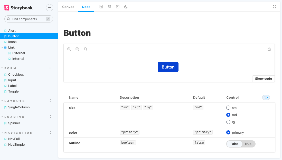282x160 pixels.
Task: Reset the preview zoom level
Action: 85,49
